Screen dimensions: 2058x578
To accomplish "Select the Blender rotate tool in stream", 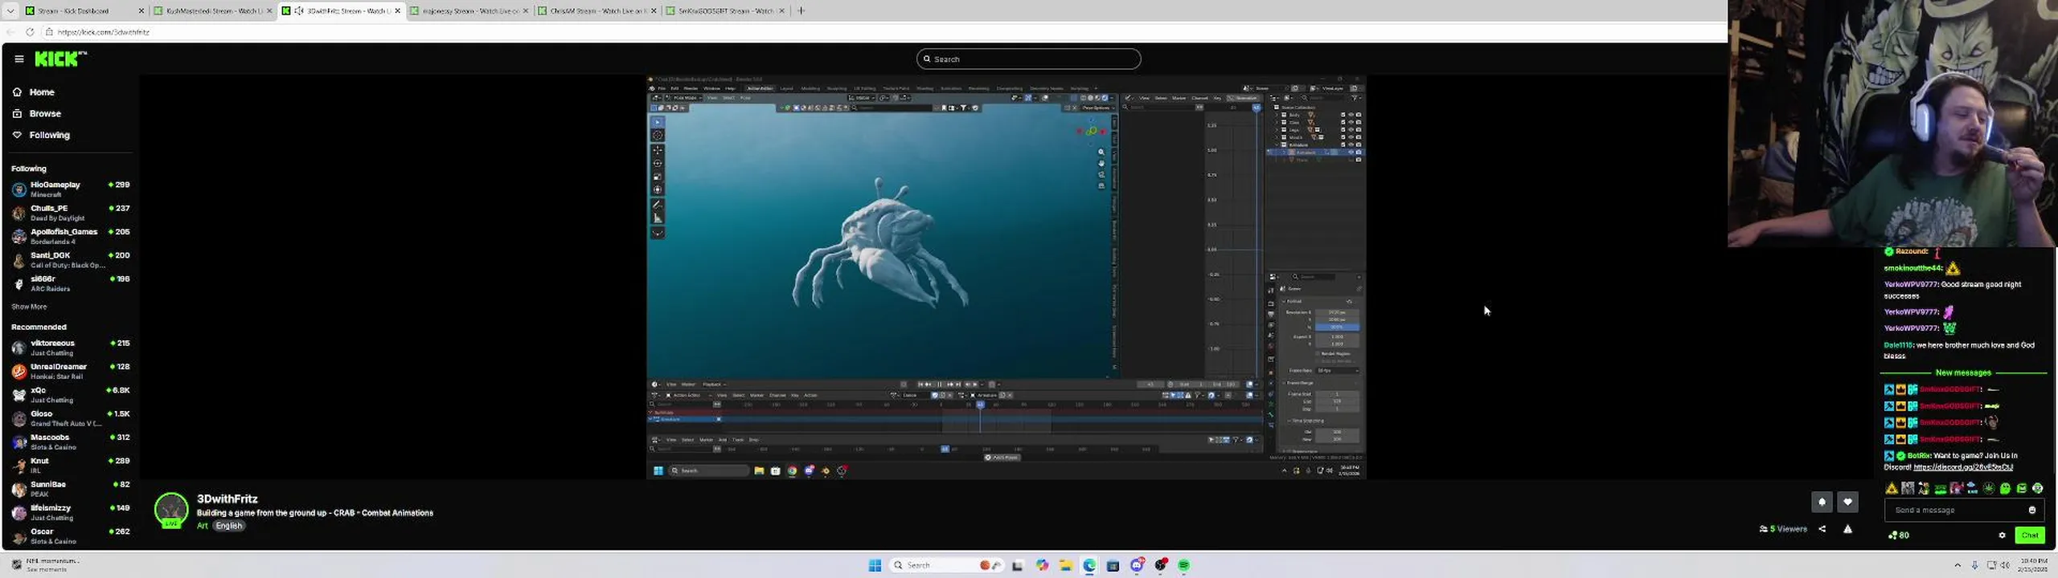I will pos(658,164).
